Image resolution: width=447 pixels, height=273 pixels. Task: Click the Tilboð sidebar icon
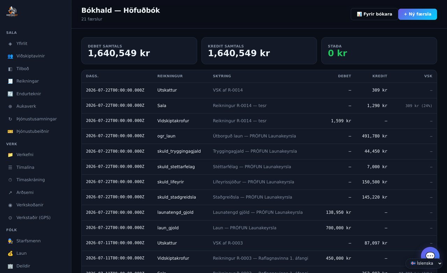(x=10, y=69)
